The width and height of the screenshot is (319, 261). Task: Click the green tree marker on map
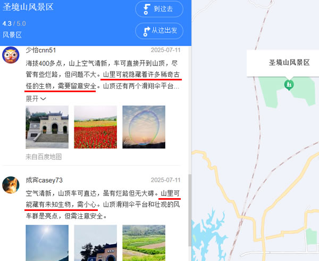[289, 85]
